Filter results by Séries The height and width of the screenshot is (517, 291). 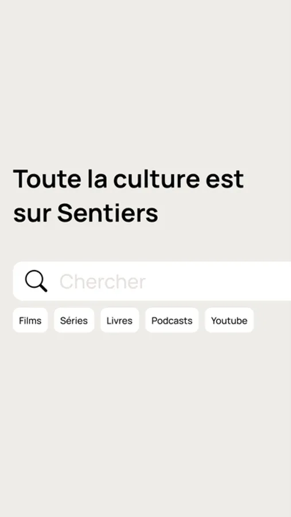click(x=74, y=321)
